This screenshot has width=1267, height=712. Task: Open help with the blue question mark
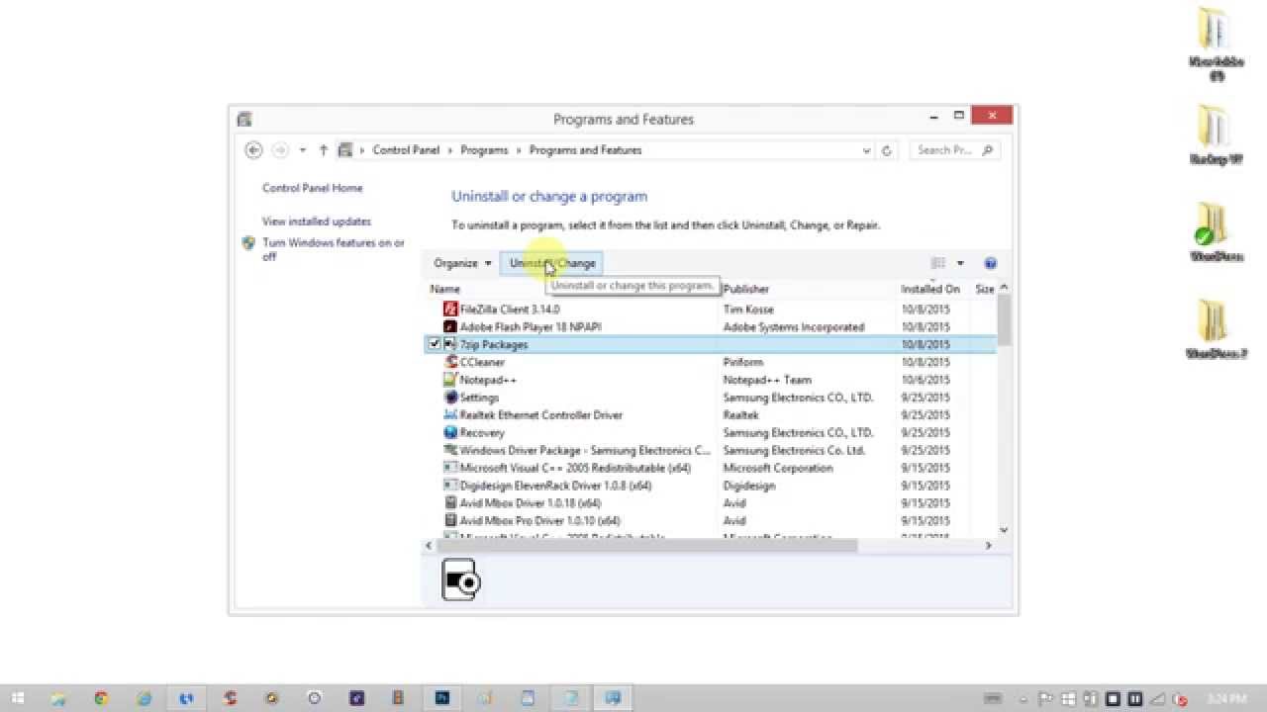(991, 263)
